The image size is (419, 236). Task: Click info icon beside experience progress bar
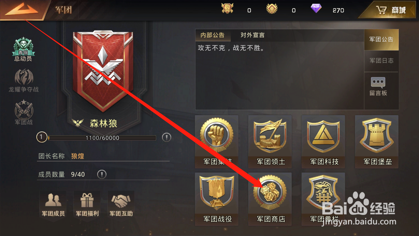(x=166, y=137)
